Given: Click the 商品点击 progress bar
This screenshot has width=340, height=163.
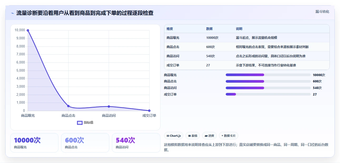Looking at the screenshot, I should point(268,81).
